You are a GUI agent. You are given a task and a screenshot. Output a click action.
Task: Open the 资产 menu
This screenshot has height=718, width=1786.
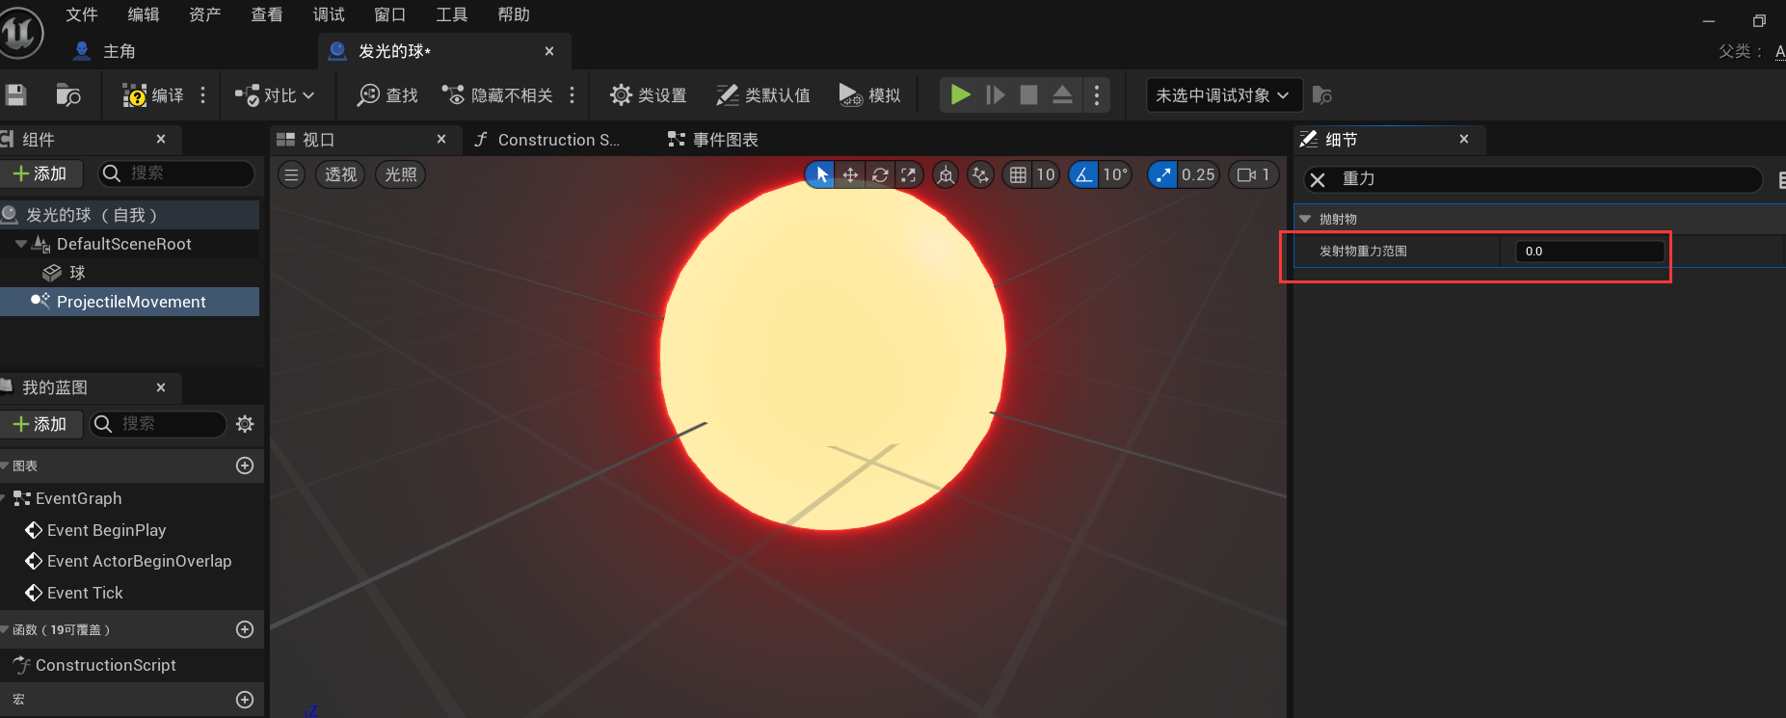205,14
